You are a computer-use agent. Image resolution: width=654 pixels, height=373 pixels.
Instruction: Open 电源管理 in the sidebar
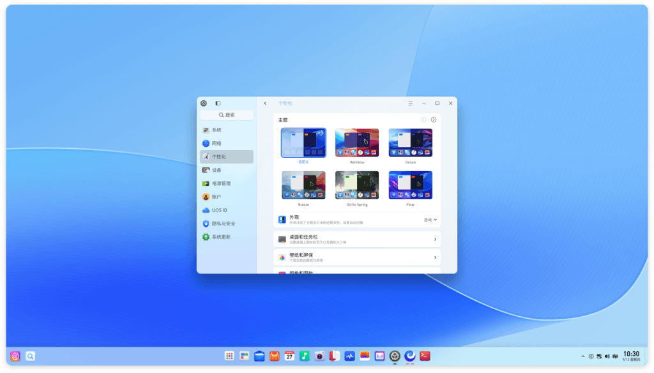coord(227,183)
